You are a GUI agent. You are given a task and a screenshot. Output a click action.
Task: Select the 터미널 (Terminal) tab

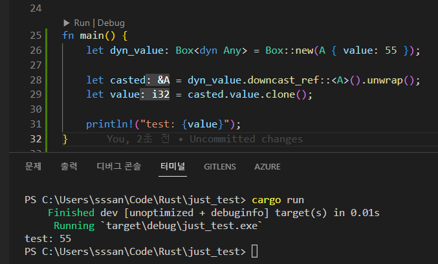[x=173, y=166]
